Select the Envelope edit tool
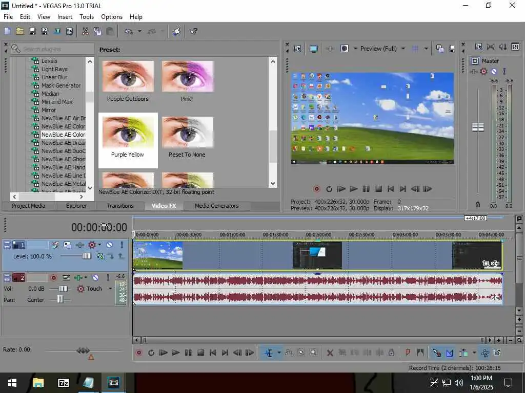 coord(289,353)
